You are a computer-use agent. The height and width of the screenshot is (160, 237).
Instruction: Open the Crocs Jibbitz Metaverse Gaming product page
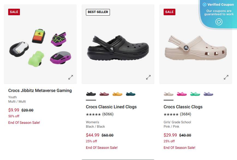[x=40, y=90]
